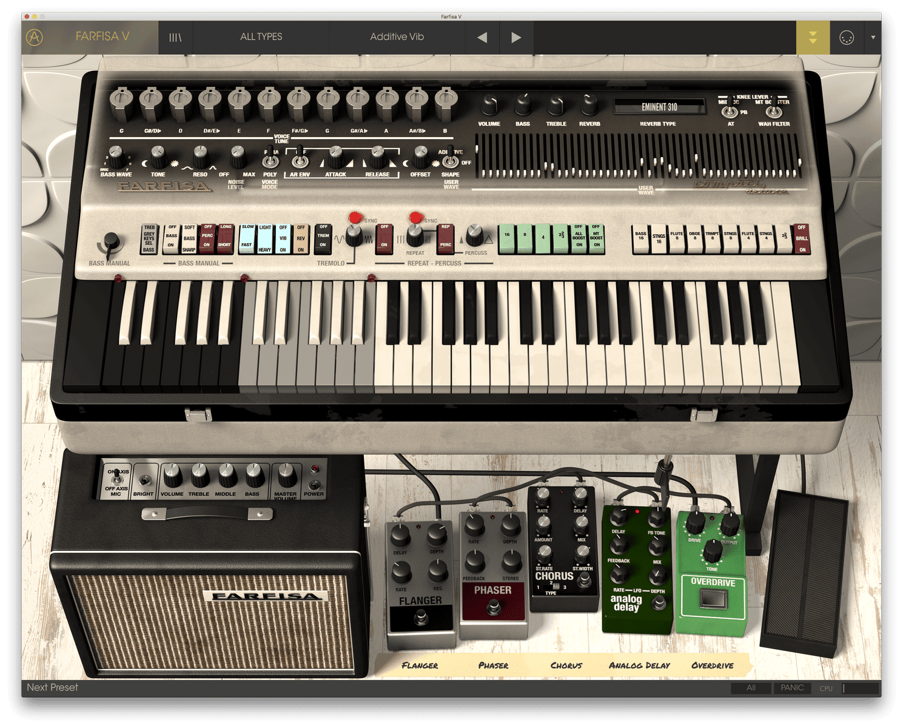Image resolution: width=903 pixels, height=728 pixels.
Task: Toggle the TREM on/off rocker tab
Action: 323,238
